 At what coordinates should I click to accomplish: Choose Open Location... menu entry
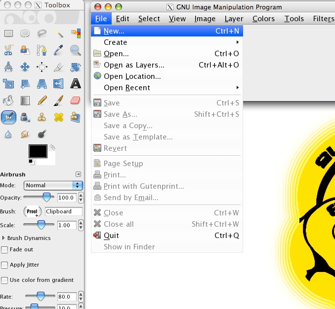[167, 76]
